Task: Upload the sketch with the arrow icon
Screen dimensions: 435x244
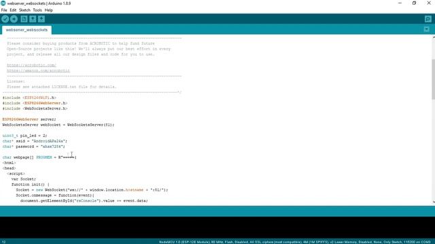Action: click(x=14, y=19)
